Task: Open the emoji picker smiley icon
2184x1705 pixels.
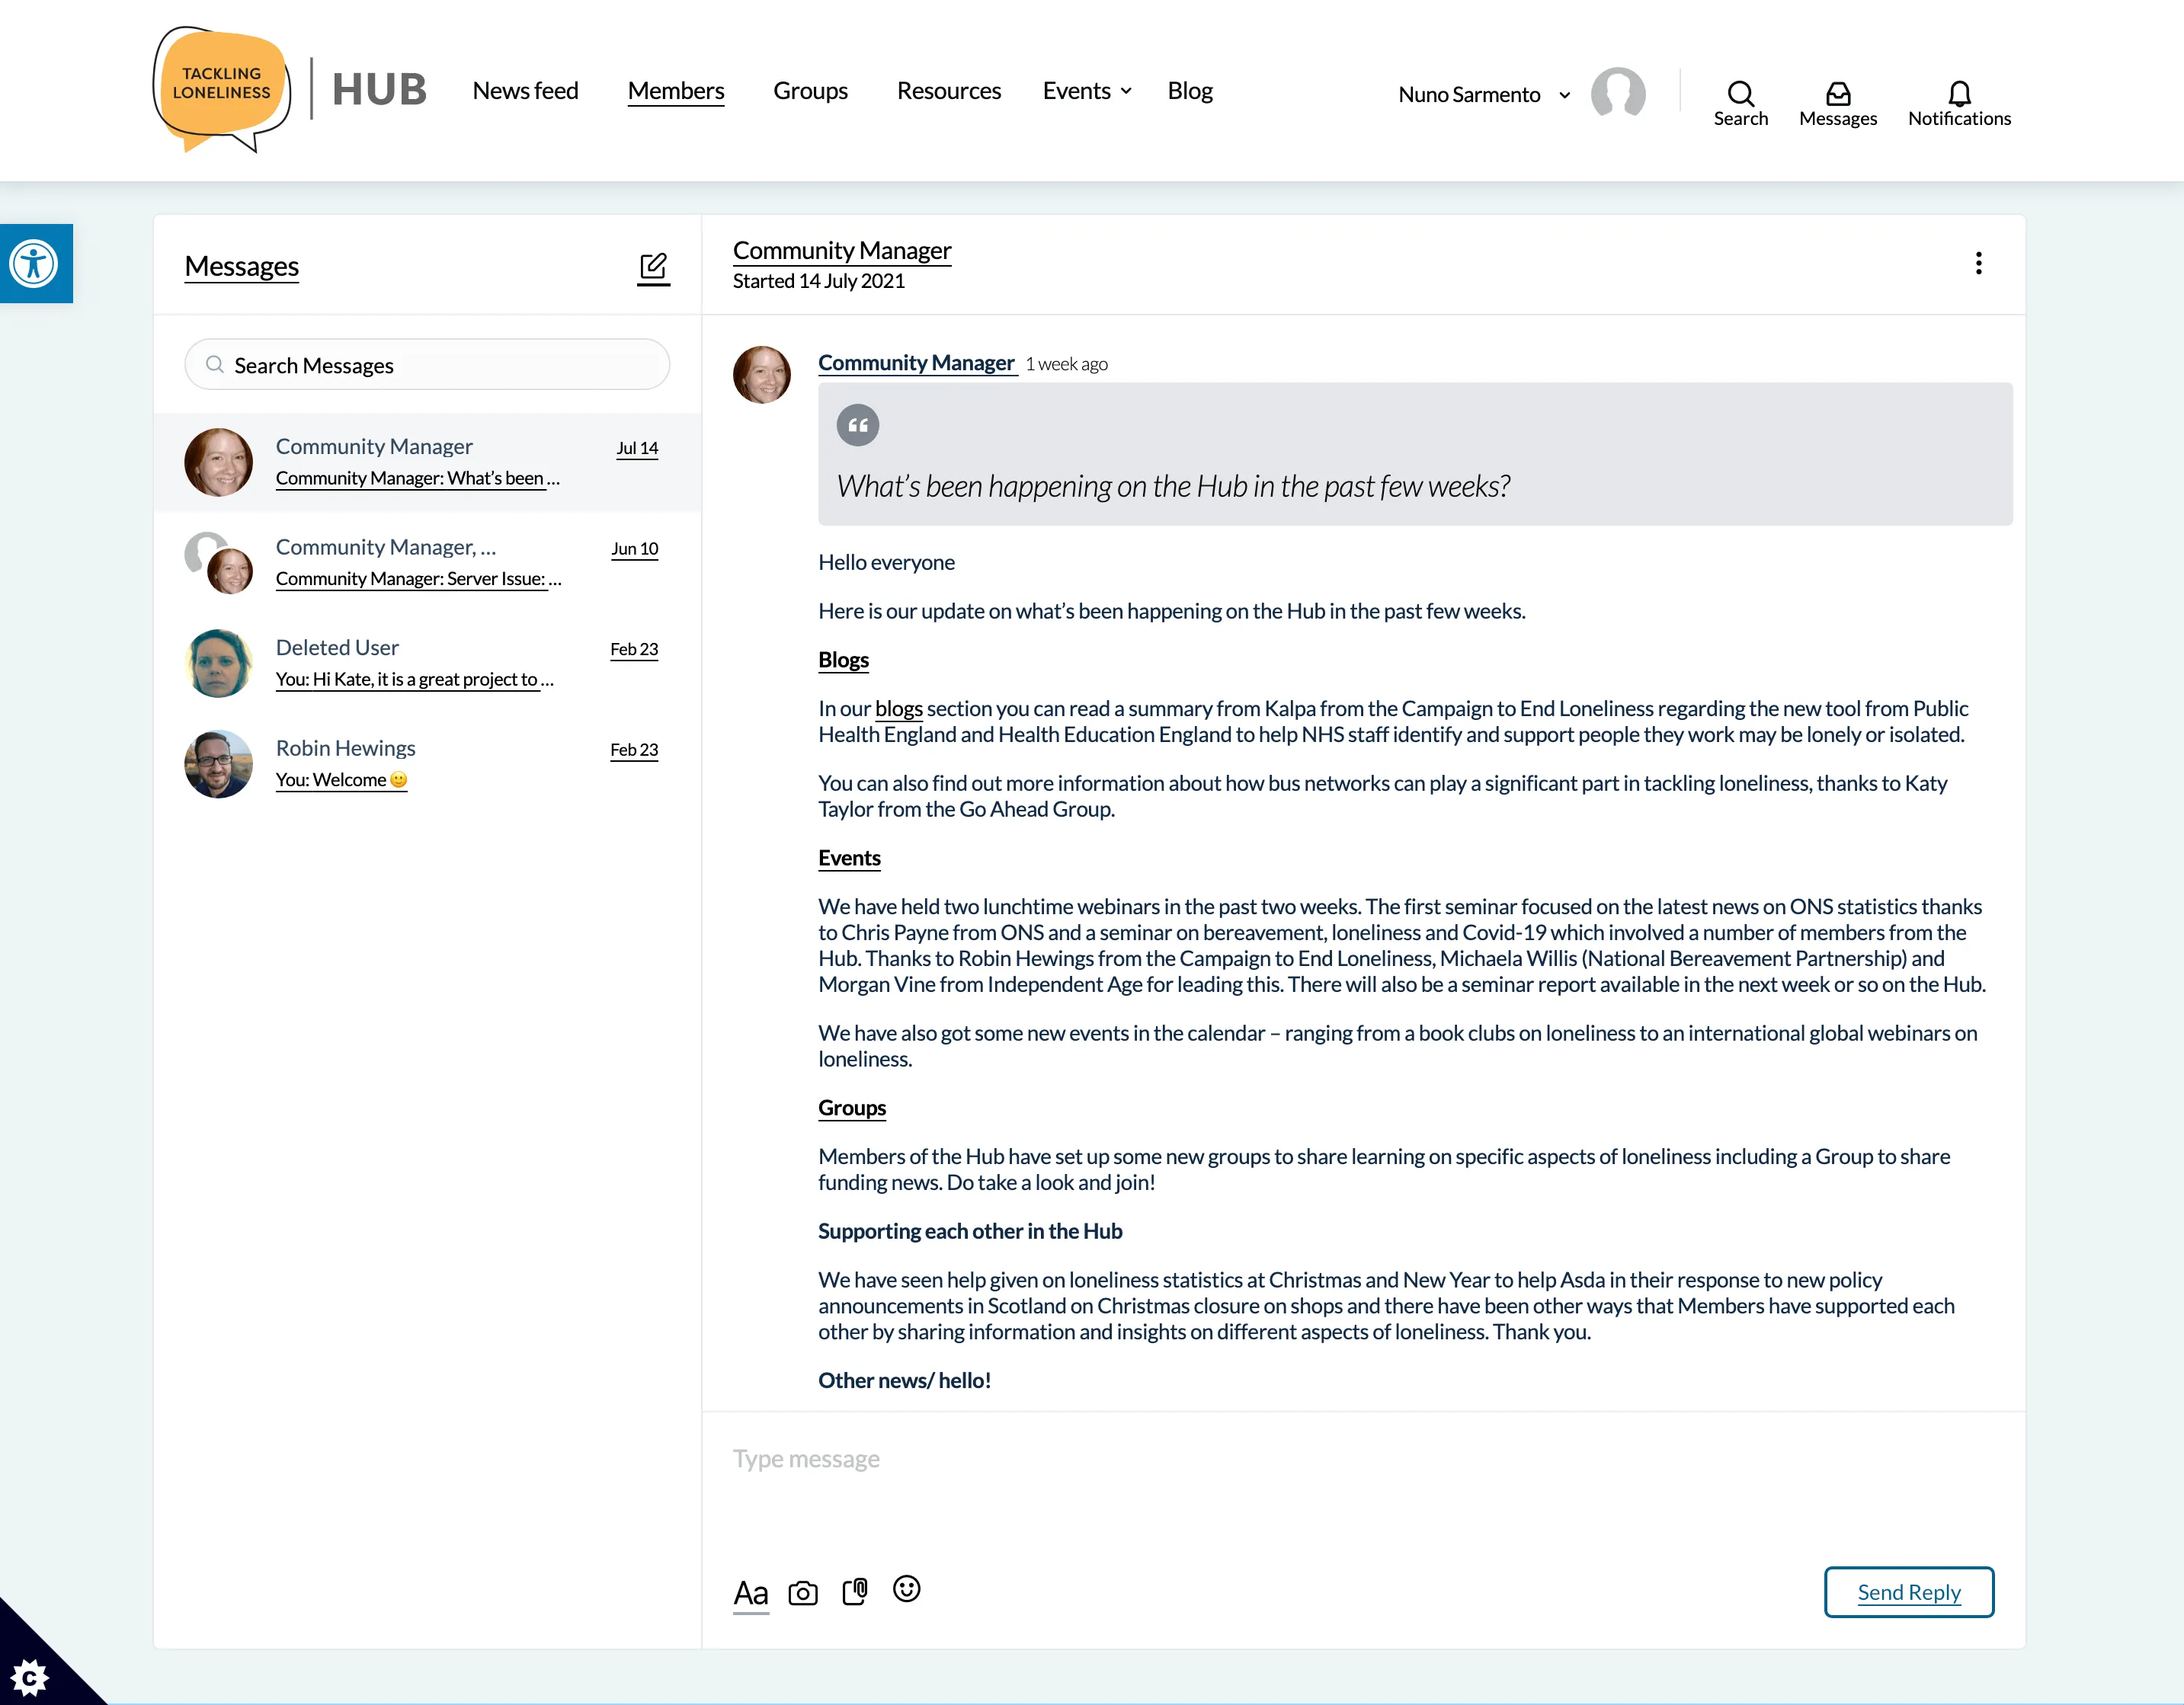Action: (x=906, y=1588)
